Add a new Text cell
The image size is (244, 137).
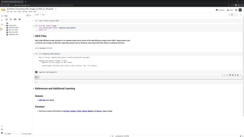coord(43,15)
